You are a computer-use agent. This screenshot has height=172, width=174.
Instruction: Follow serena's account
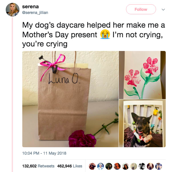[141, 9]
